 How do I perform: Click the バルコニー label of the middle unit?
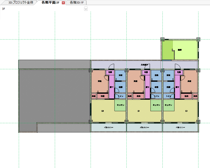coord(145,127)
